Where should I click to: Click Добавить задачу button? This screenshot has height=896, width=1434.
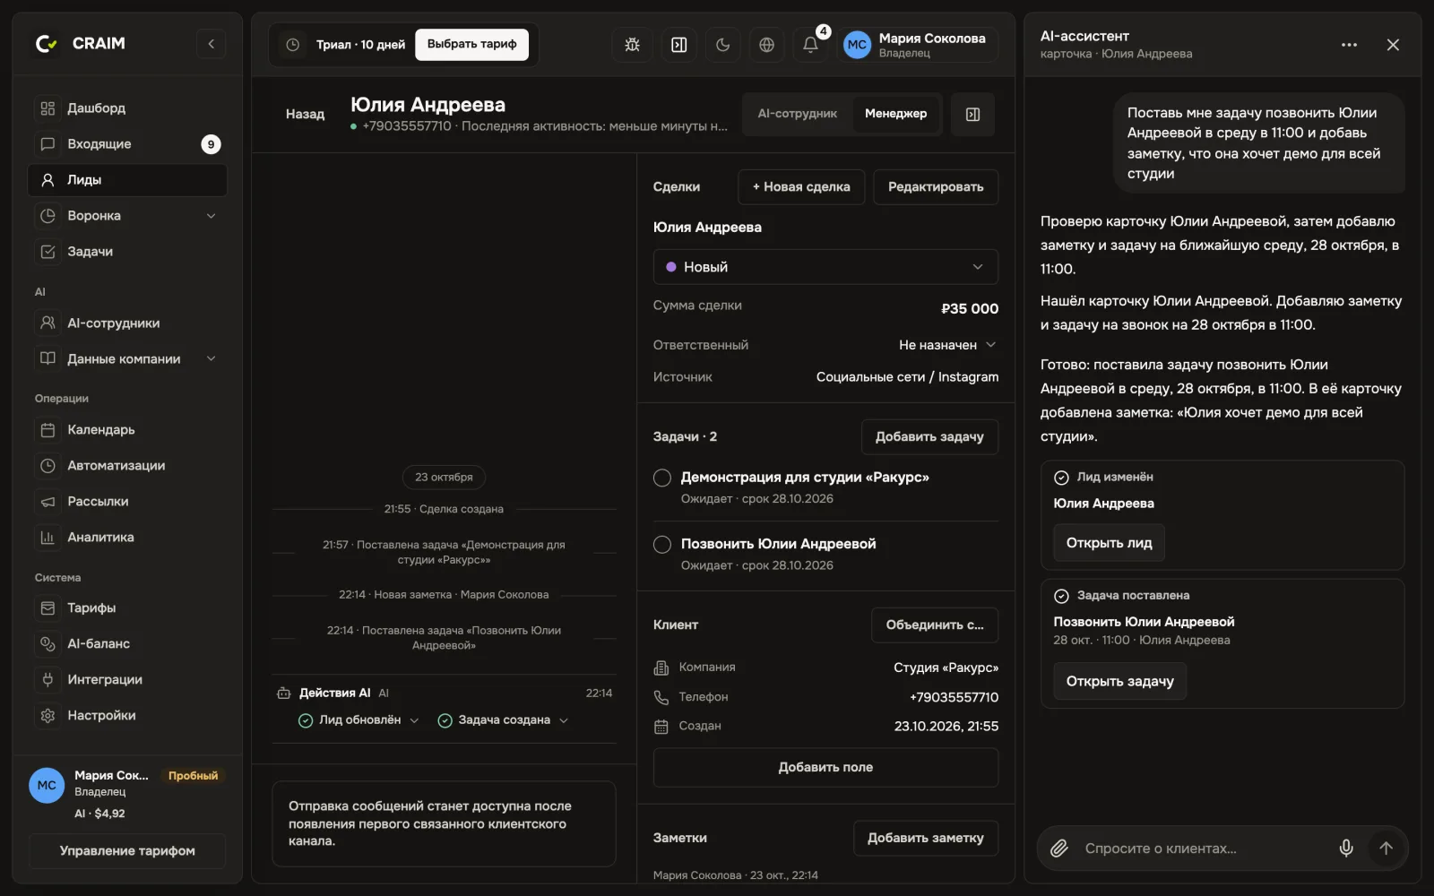(929, 437)
